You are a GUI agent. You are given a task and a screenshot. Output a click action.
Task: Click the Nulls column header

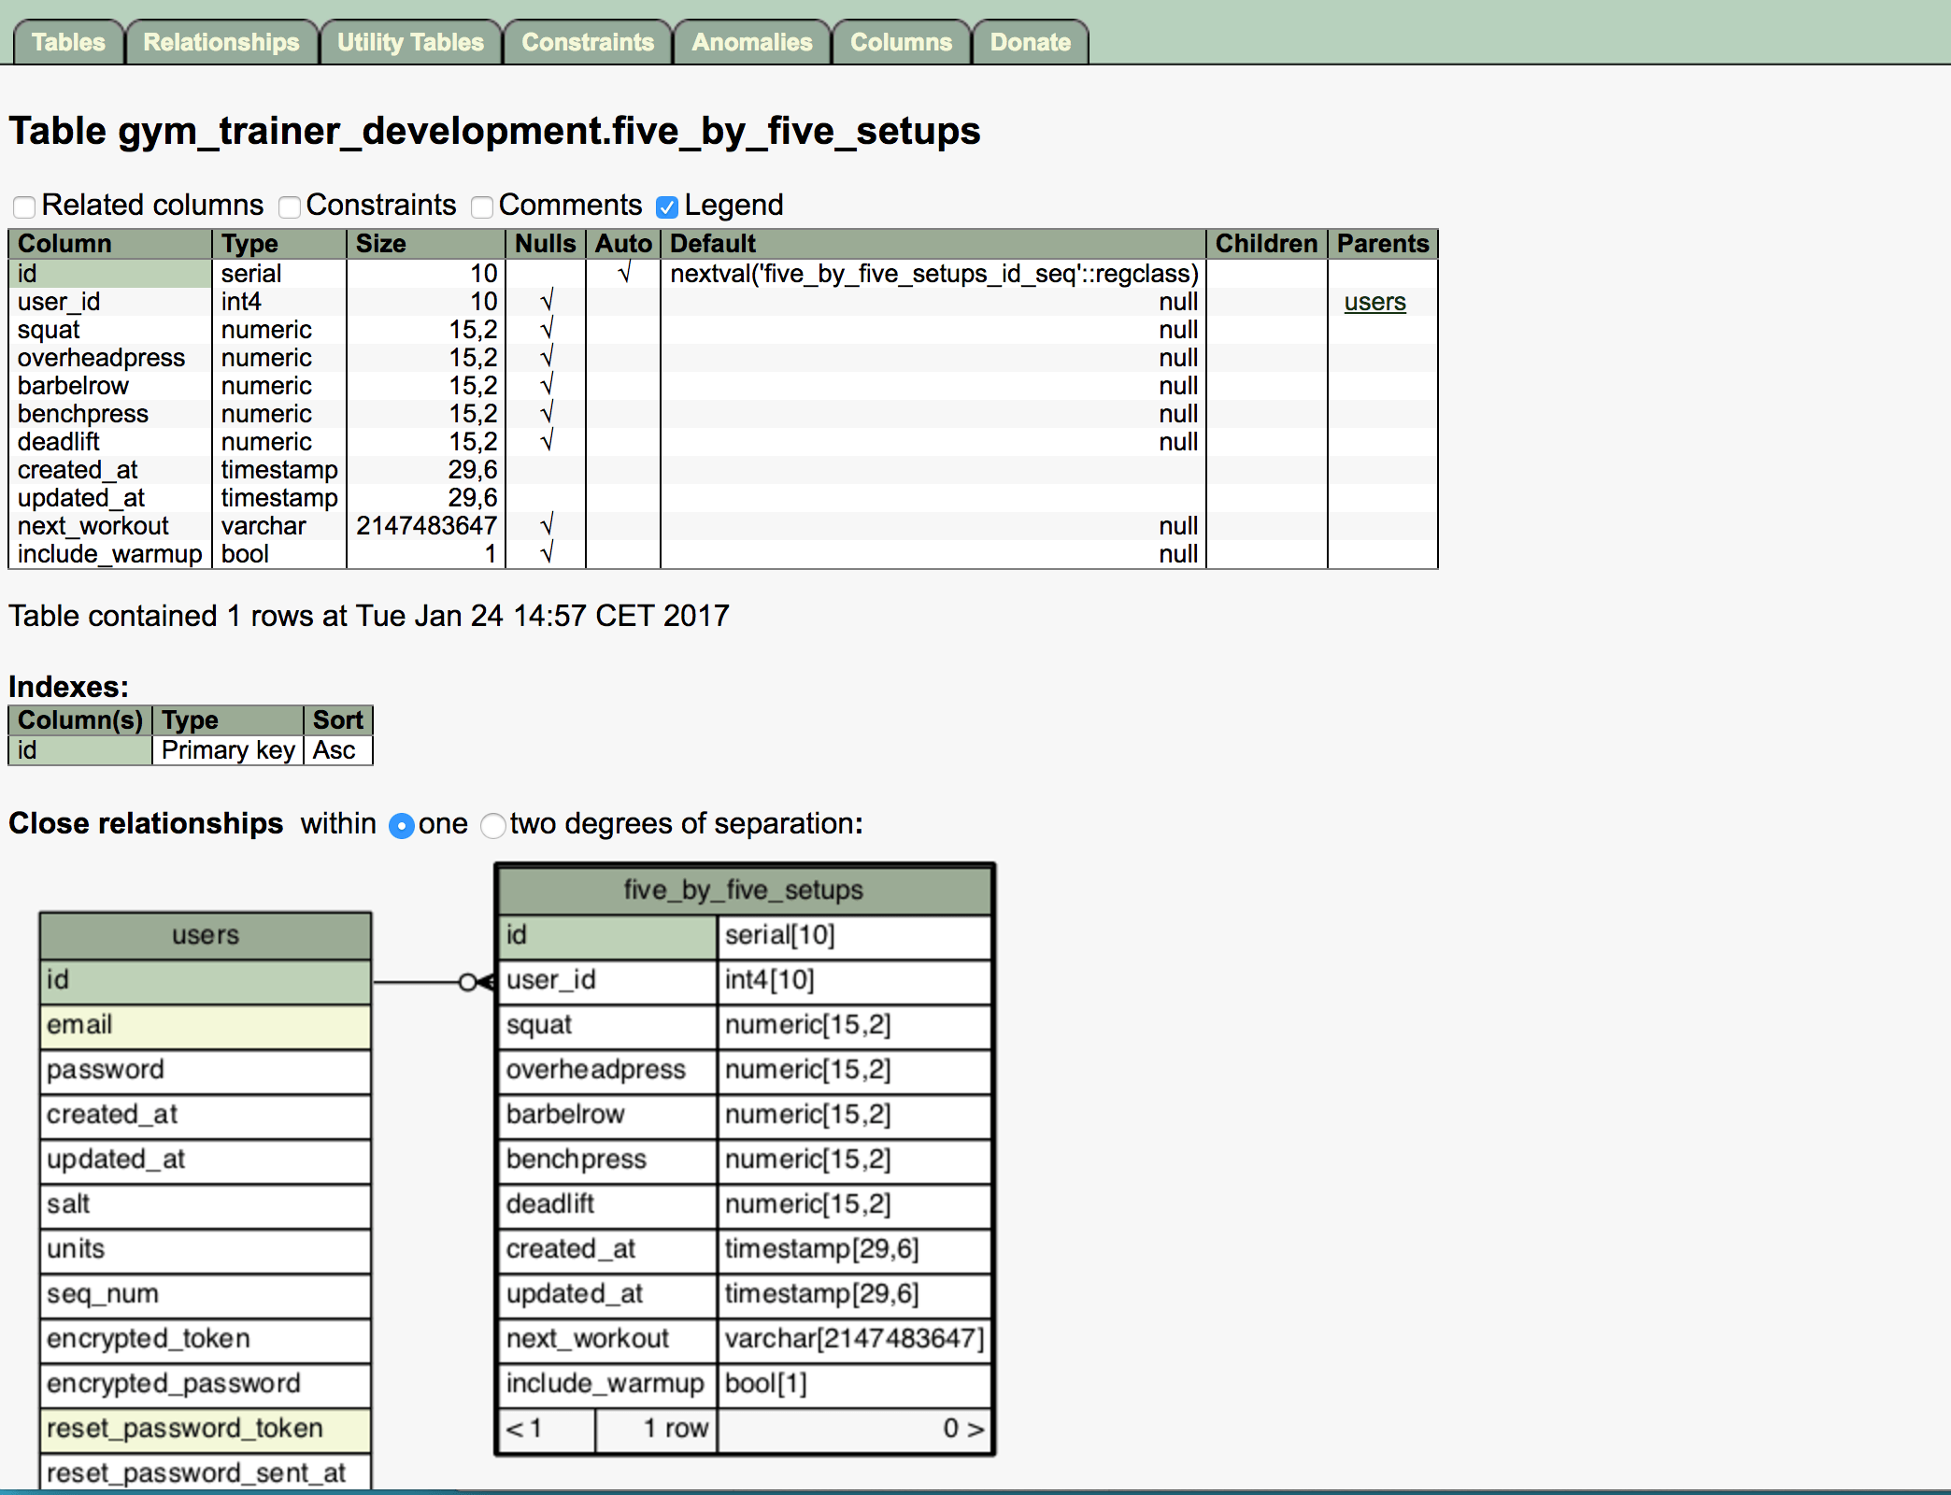546,244
